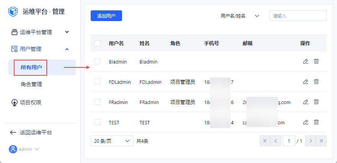Click the edit pencil icon for TEST
Viewport: 337px width, 163px height.
pos(305,122)
